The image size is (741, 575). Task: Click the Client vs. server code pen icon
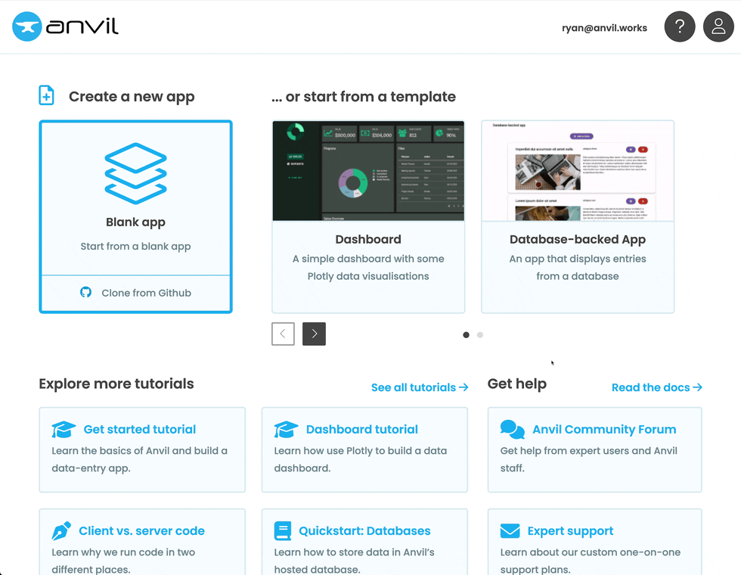click(x=61, y=530)
